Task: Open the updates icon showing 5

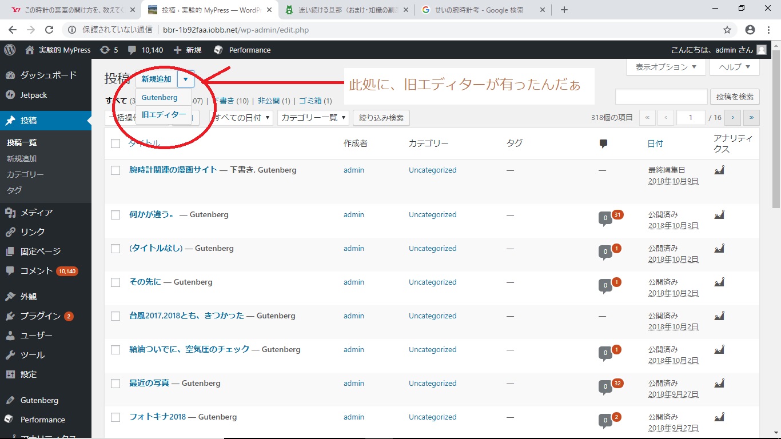Action: (x=105, y=50)
